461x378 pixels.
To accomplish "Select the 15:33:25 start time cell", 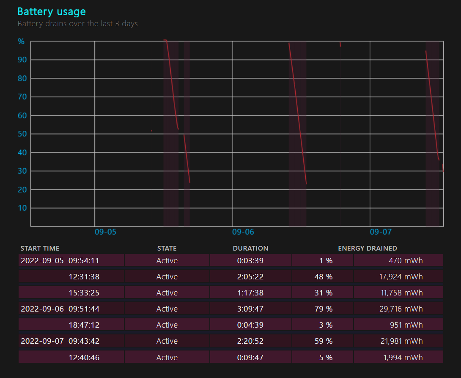I will (x=71, y=292).
